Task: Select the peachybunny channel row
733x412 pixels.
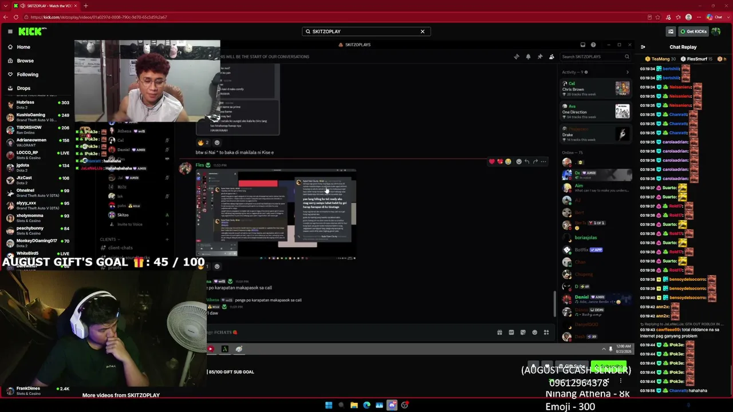Action: [37, 231]
